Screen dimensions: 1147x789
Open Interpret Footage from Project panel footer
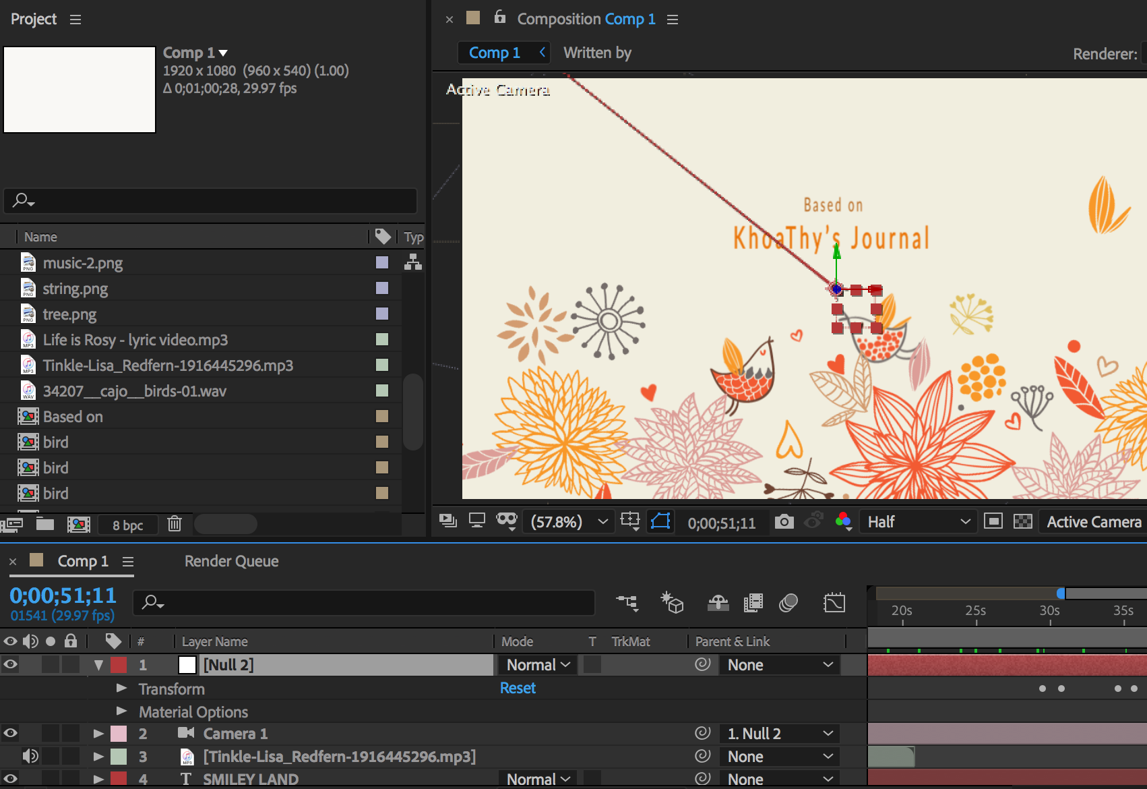12,524
